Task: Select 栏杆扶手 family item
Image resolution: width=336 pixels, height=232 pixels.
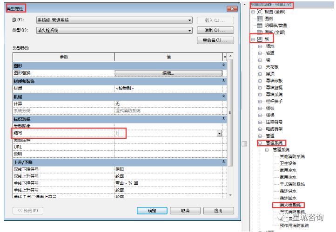Action: click(274, 102)
